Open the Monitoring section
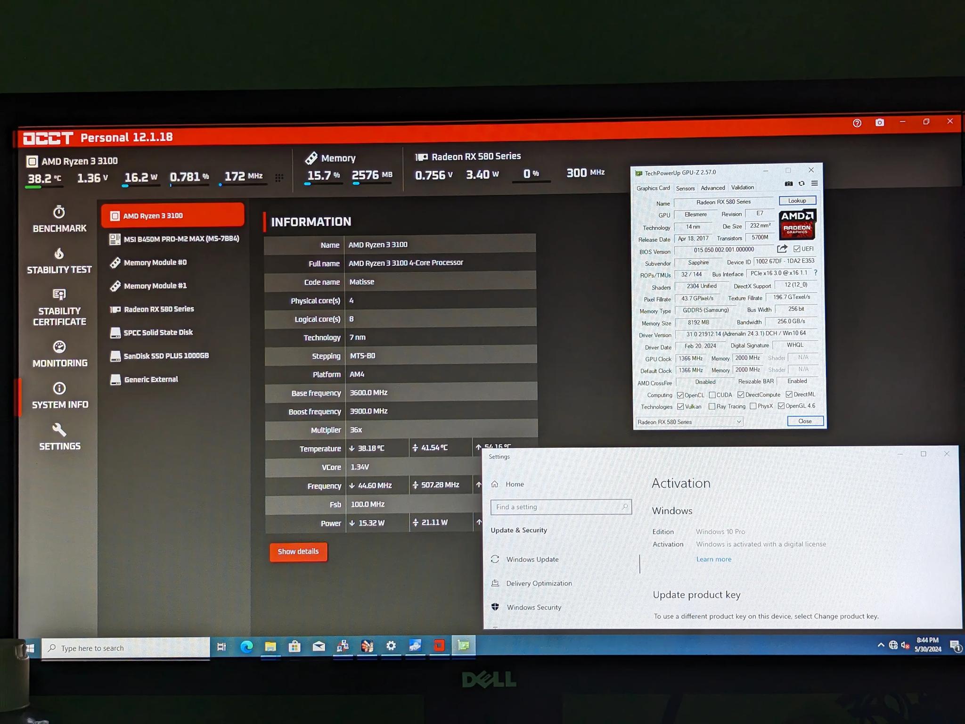965x724 pixels. (60, 354)
